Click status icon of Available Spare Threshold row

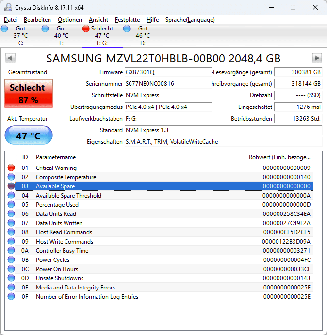[x=11, y=195]
